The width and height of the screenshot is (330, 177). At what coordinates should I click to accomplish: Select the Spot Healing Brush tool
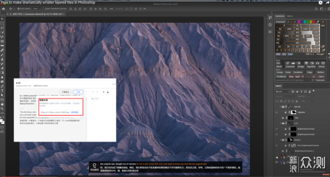pyautogui.click(x=2, y=50)
